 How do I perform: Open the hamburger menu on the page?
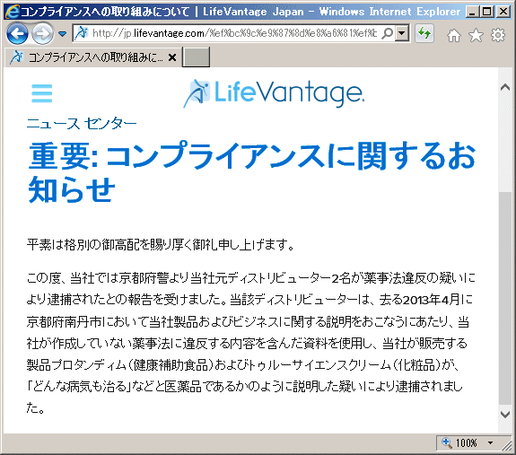tap(42, 93)
